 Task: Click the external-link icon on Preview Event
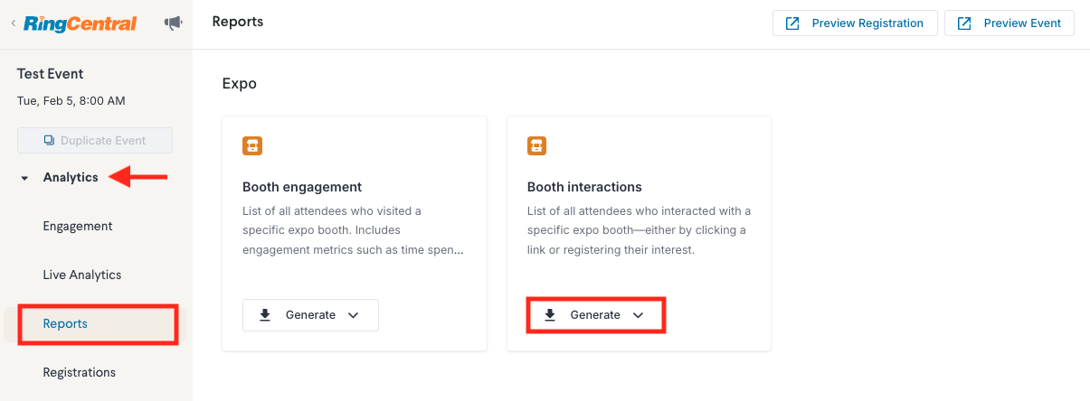point(964,23)
